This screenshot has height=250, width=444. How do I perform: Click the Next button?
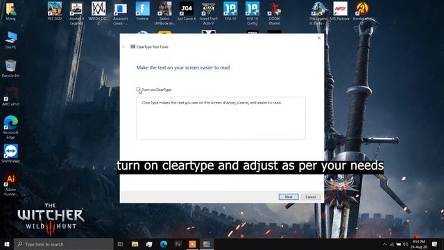289,197
